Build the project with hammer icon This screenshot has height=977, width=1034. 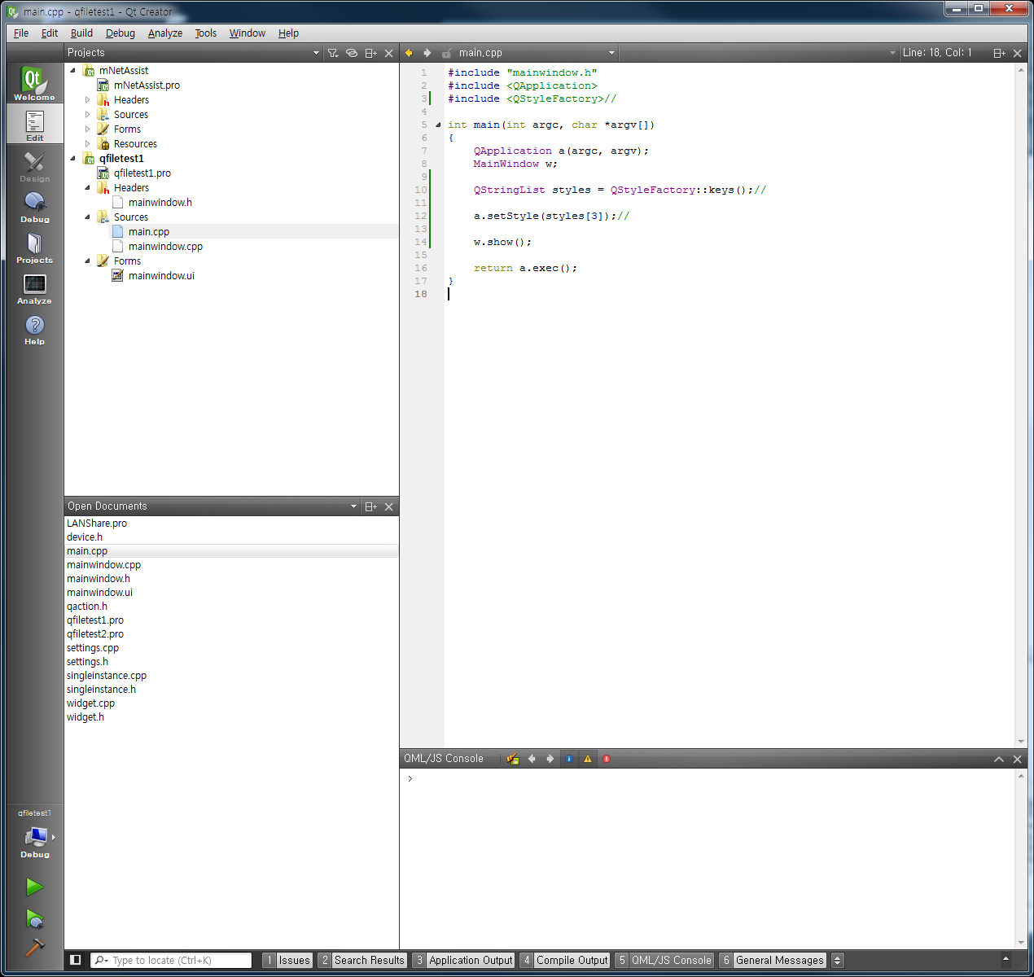point(34,947)
